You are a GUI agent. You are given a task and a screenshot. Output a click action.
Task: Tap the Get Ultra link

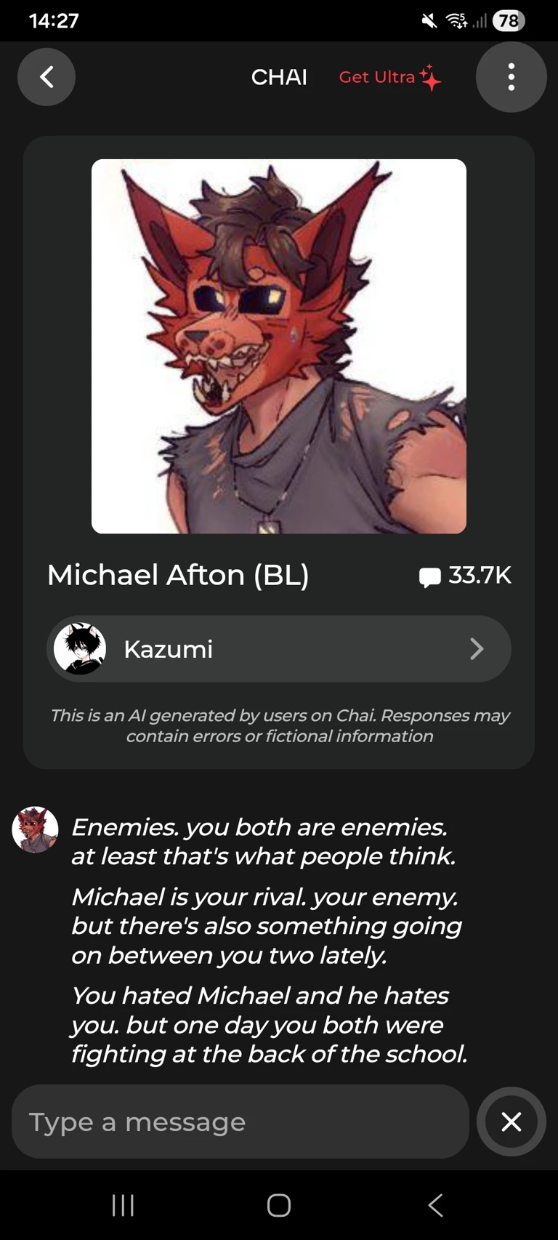[x=377, y=77]
